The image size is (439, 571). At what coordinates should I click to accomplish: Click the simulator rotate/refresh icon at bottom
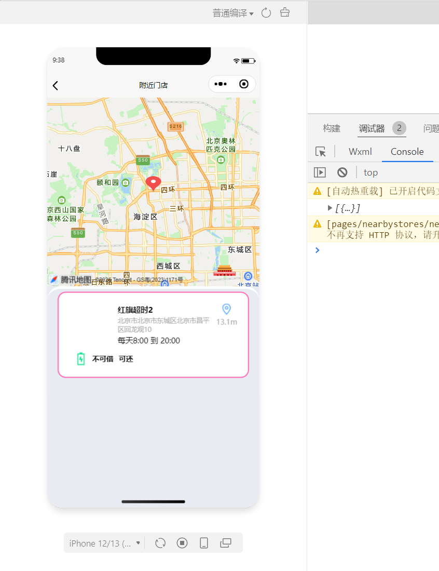160,543
